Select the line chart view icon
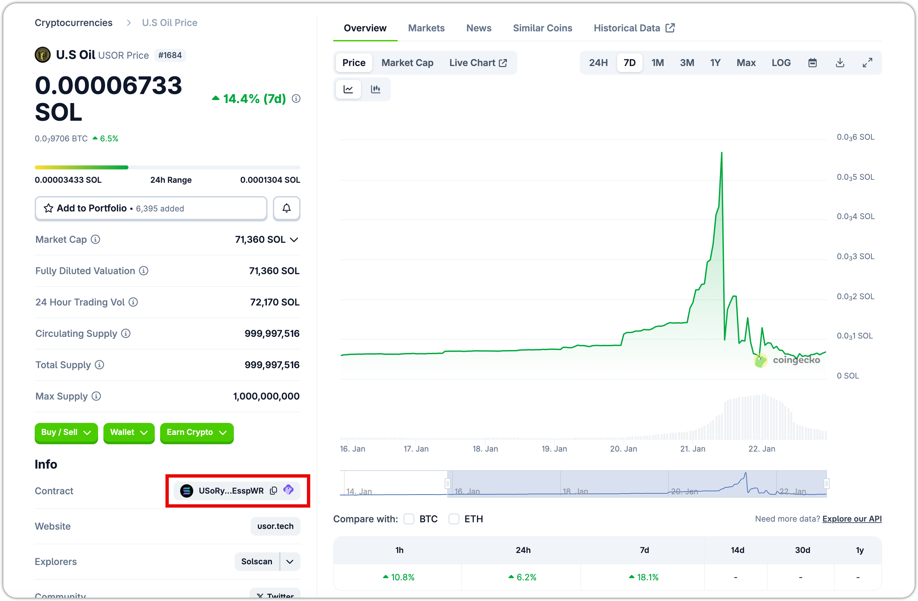The height and width of the screenshot is (601, 918). pyautogui.click(x=348, y=89)
